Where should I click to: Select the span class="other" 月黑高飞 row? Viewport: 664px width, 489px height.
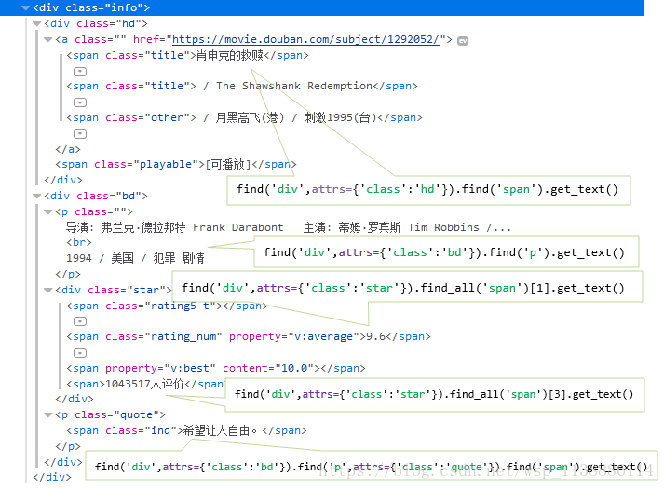tap(244, 117)
